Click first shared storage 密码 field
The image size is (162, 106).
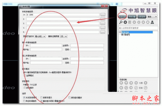(x=87, y=49)
